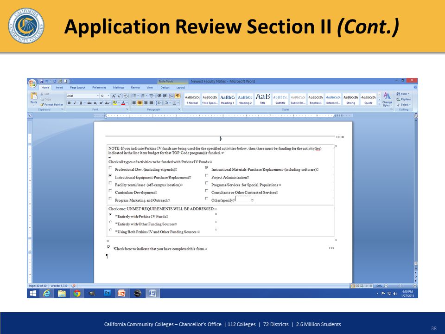Toggle Italic formatting
445x334 pixels.
[75, 103]
